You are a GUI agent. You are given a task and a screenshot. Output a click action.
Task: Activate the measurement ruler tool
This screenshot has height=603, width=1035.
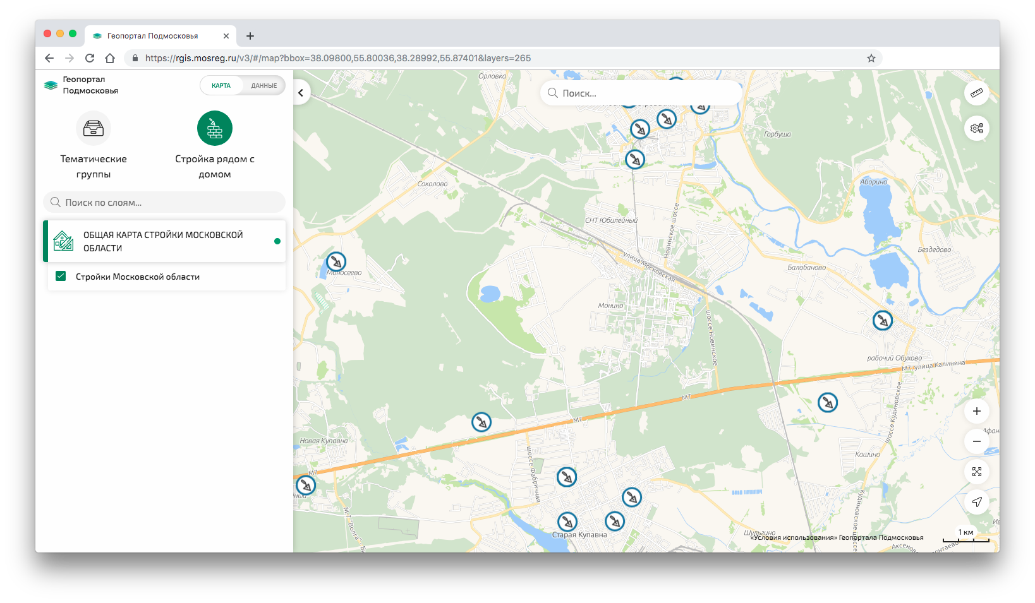pyautogui.click(x=977, y=93)
